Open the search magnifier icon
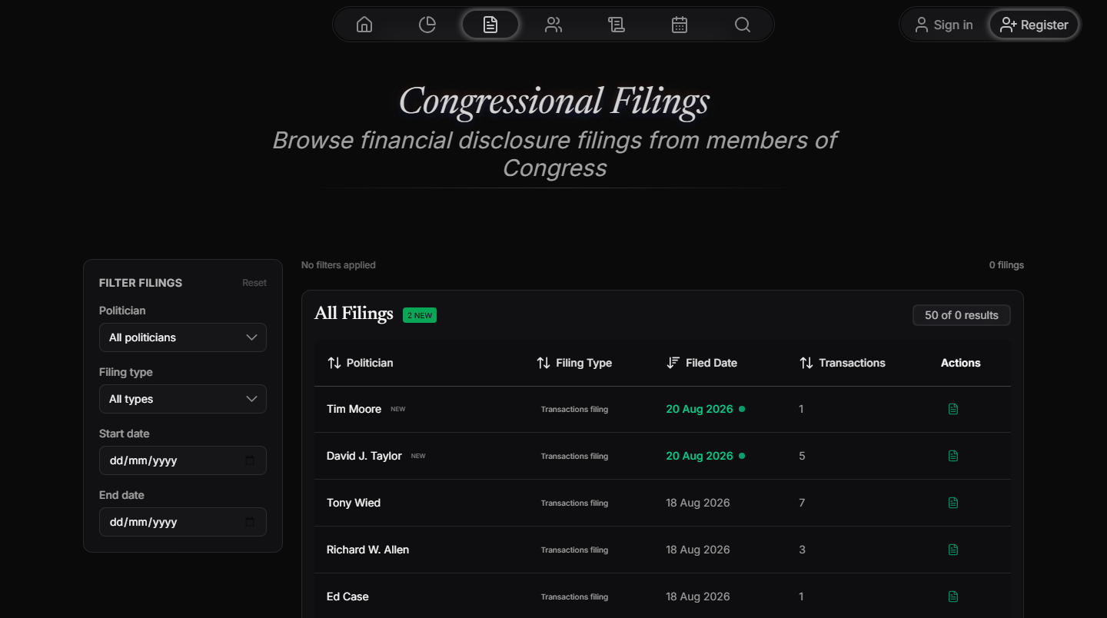The image size is (1107, 618). pos(743,25)
